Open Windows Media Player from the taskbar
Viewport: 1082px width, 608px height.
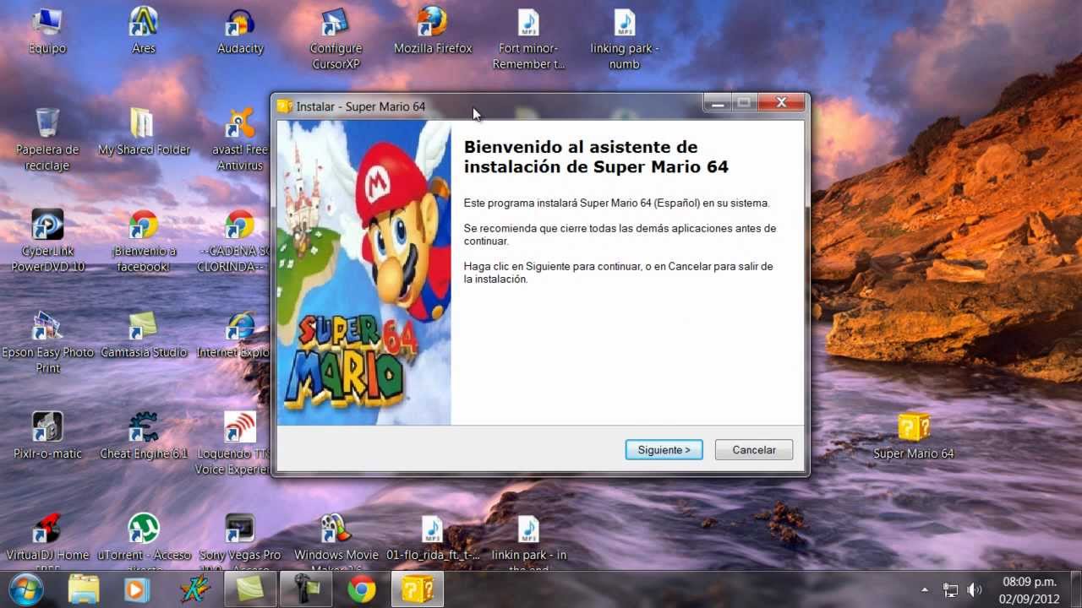coord(136,589)
